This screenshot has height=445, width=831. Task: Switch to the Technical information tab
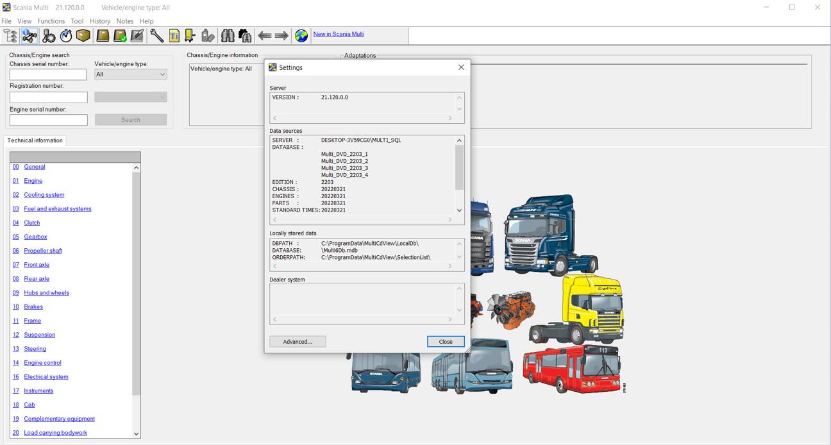tap(35, 140)
